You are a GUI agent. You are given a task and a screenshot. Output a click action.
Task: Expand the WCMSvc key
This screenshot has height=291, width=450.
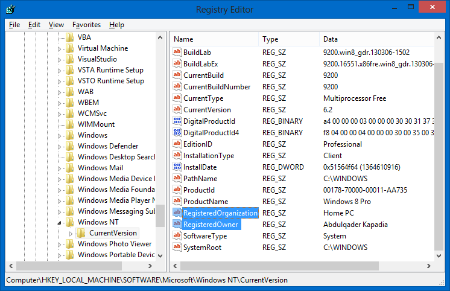pos(59,114)
